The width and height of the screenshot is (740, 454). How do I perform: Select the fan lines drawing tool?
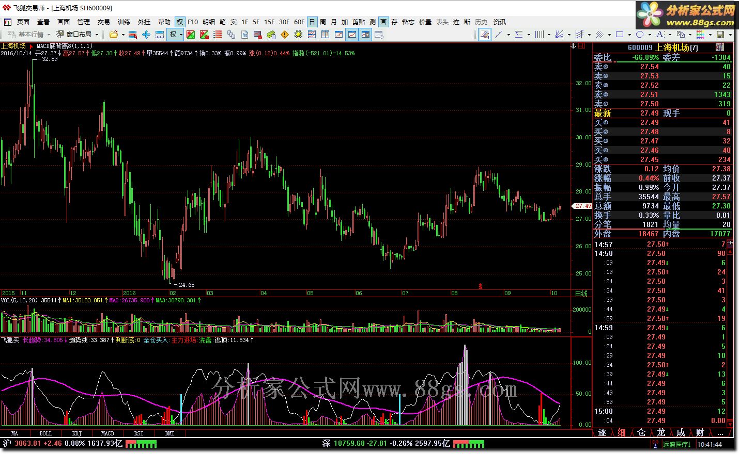click(559, 35)
